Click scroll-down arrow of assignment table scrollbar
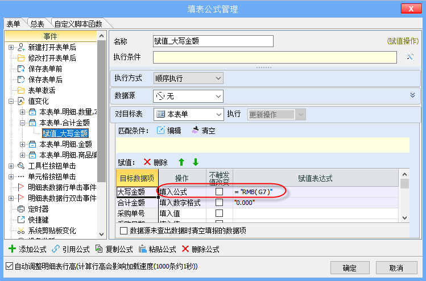This screenshot has width=426, height=281. [x=404, y=217]
